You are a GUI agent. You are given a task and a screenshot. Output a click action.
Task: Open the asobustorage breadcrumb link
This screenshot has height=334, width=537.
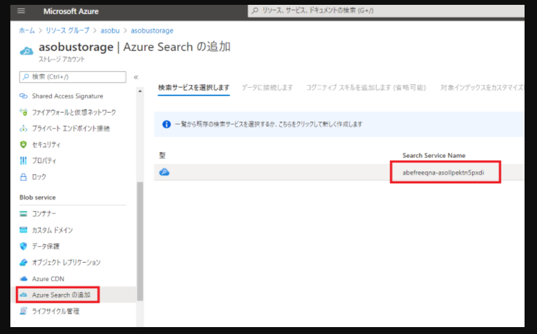coord(152,30)
